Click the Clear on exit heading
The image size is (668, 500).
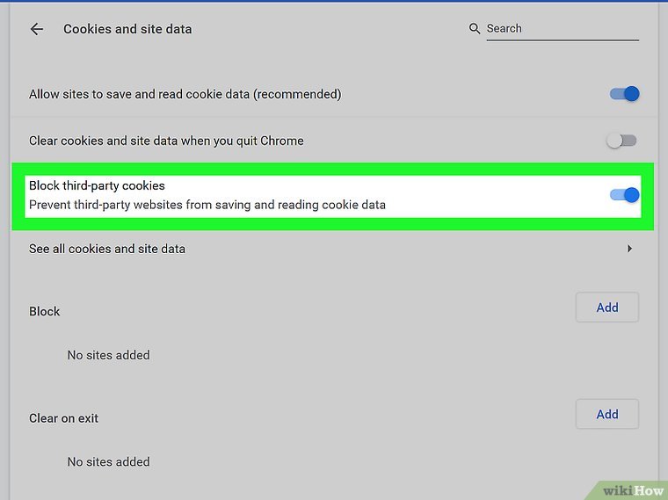(x=63, y=418)
